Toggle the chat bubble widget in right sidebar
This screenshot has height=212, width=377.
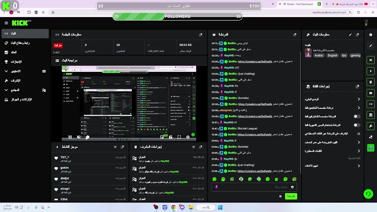point(371,93)
